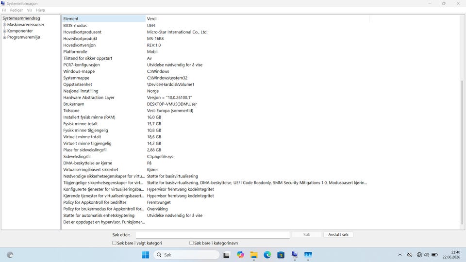Select the PCR7-konfigurasjon row
The height and width of the screenshot is (262, 466).
coord(216,65)
